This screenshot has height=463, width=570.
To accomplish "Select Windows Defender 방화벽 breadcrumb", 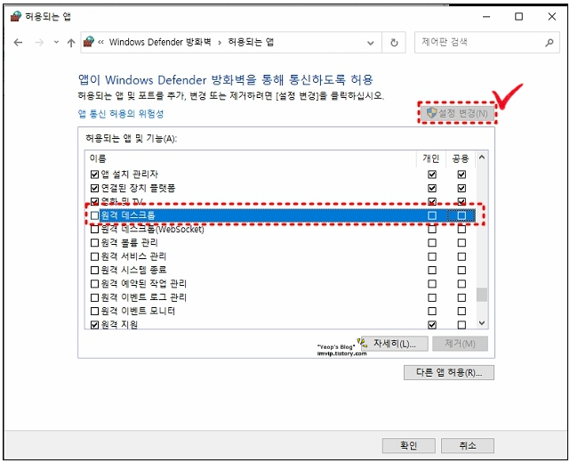I will coord(160,42).
